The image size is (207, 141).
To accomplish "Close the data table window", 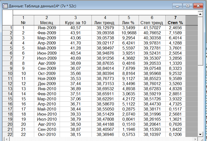I will point(198,6).
